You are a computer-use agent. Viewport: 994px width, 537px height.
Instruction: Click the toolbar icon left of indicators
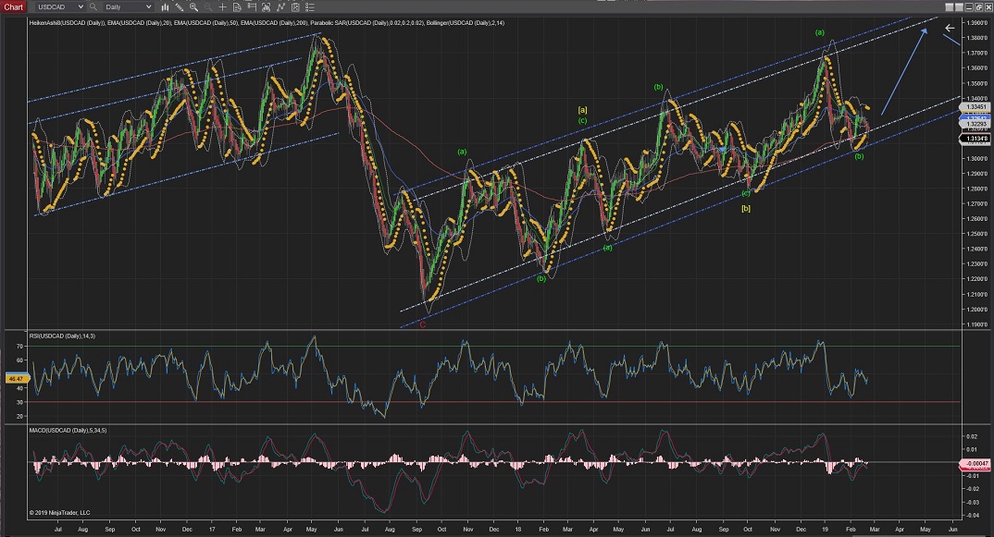pyautogui.click(x=266, y=7)
